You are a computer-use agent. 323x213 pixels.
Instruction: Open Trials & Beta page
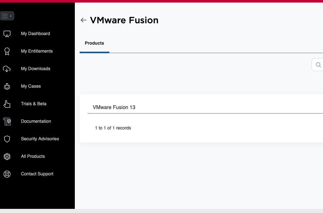point(34,104)
